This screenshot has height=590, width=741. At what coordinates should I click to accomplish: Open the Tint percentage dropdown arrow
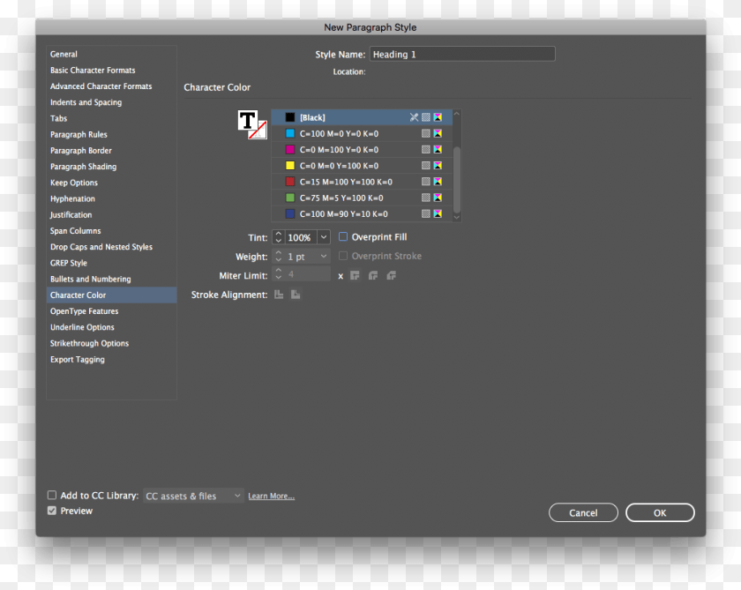pyautogui.click(x=324, y=237)
